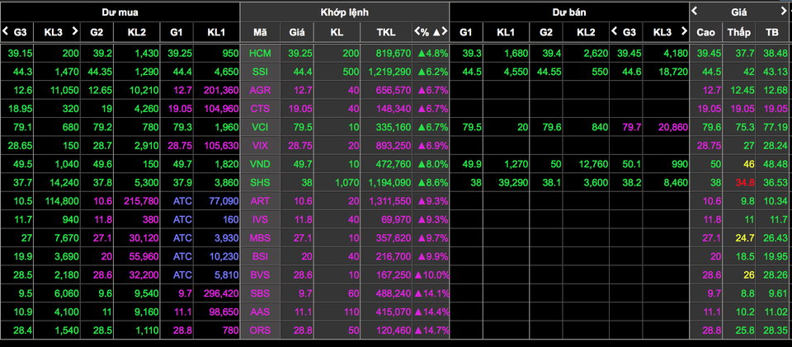The width and height of the screenshot is (792, 347).
Task: Open the SHS stock code
Action: pos(260,183)
